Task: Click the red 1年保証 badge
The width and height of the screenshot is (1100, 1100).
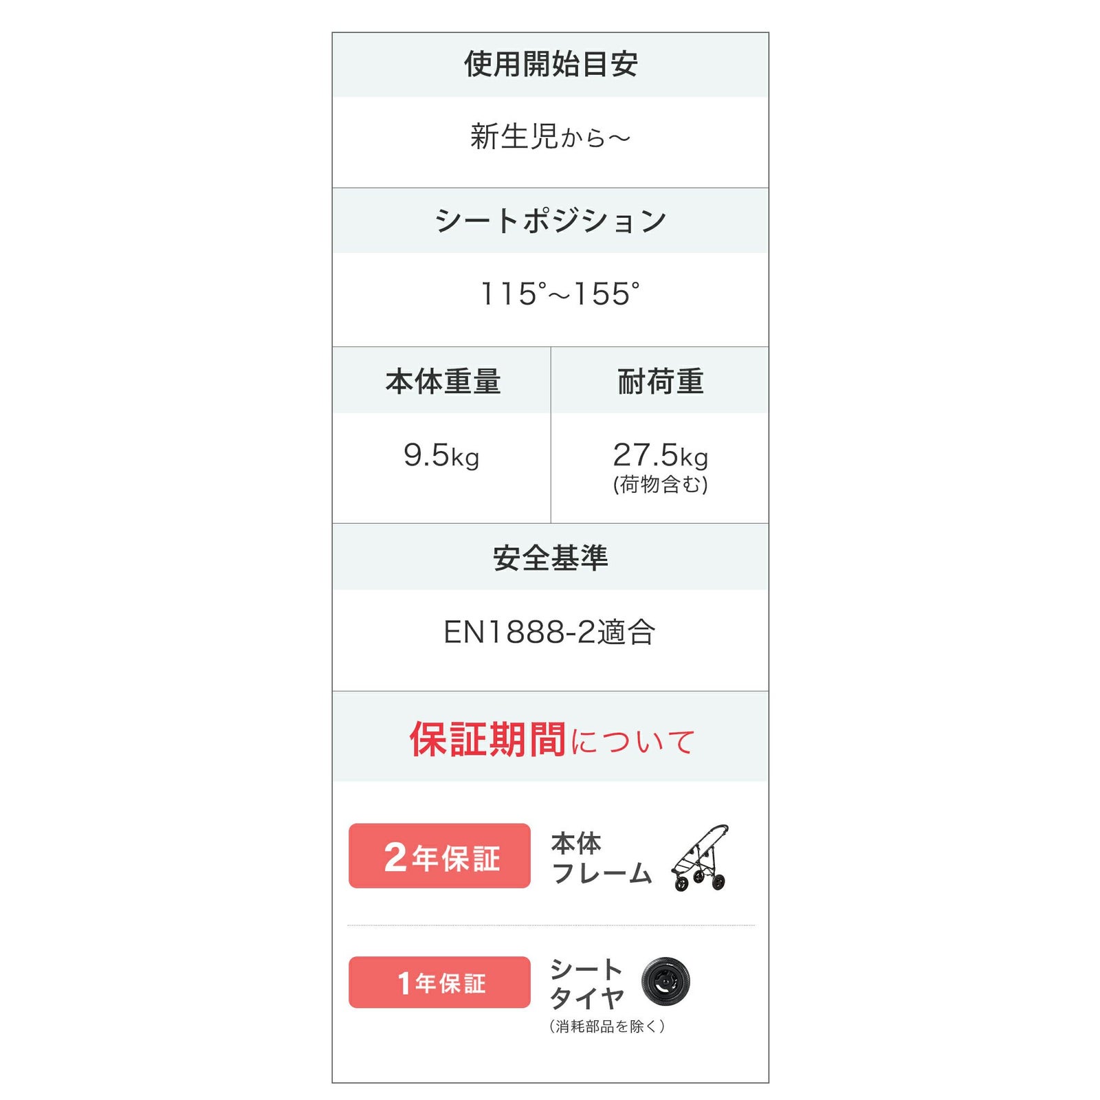Action: (439, 982)
